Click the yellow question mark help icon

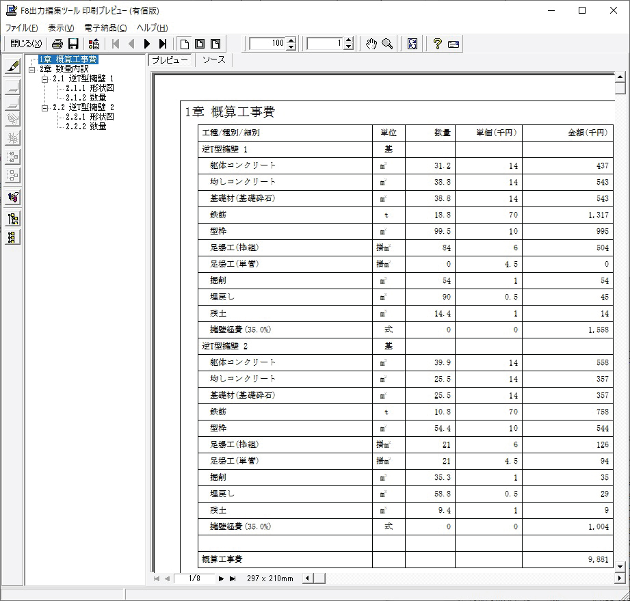(438, 44)
